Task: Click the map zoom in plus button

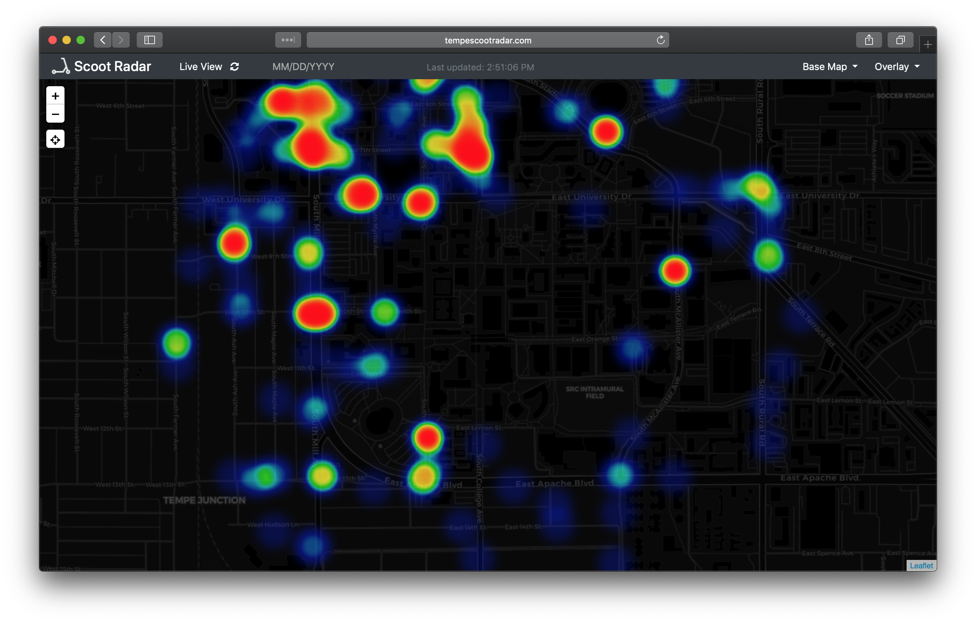Action: [55, 96]
